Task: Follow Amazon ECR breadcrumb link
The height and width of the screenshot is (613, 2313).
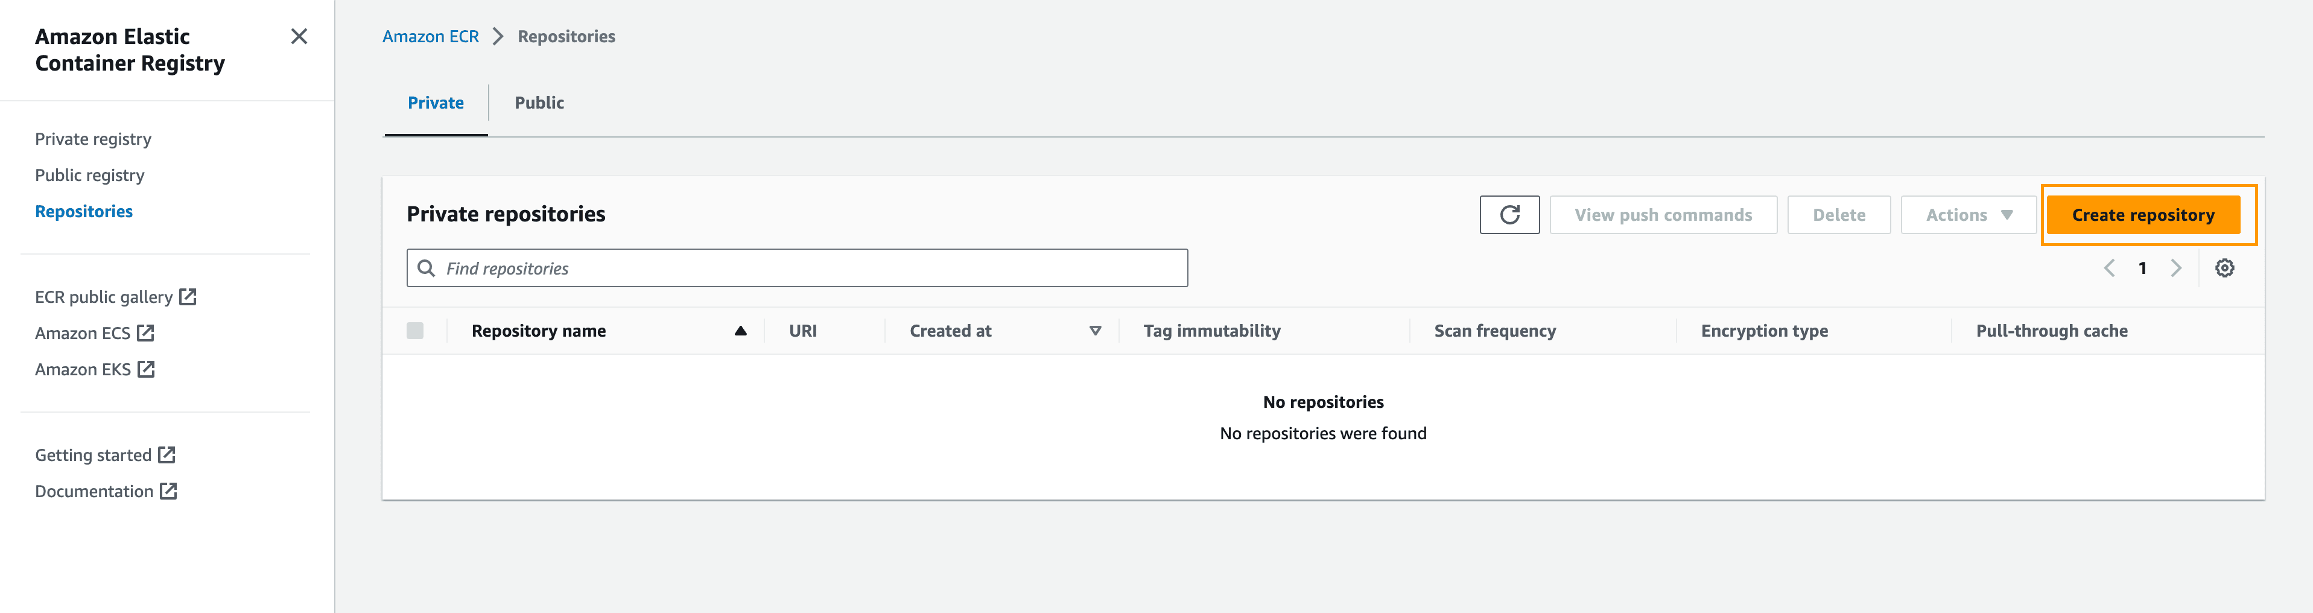Action: click(430, 37)
